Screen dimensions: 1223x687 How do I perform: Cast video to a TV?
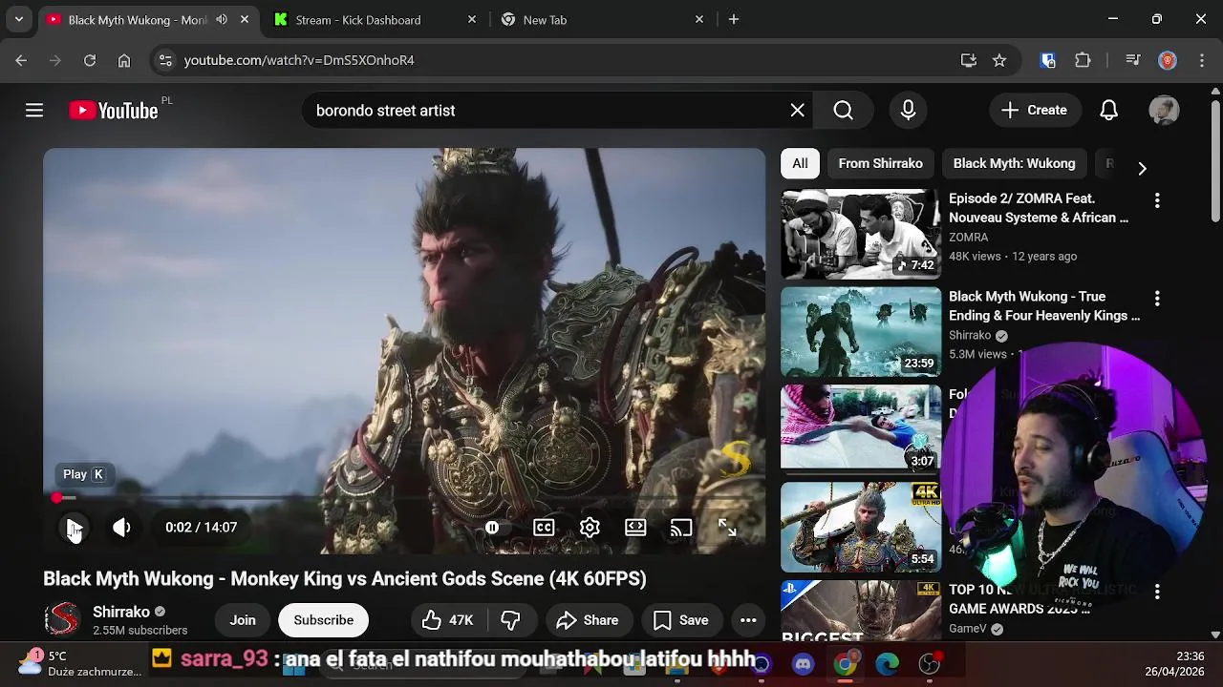point(681,528)
